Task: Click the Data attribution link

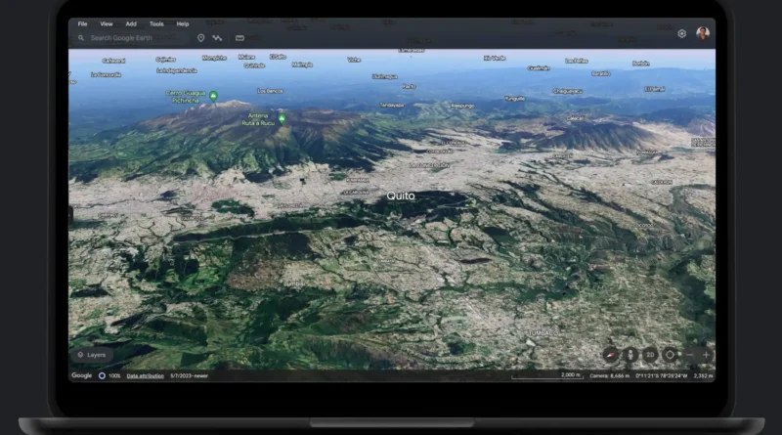Action: 145,376
